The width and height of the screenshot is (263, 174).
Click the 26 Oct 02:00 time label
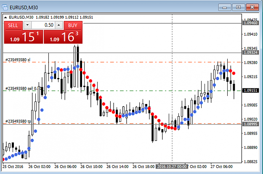coord(40,166)
